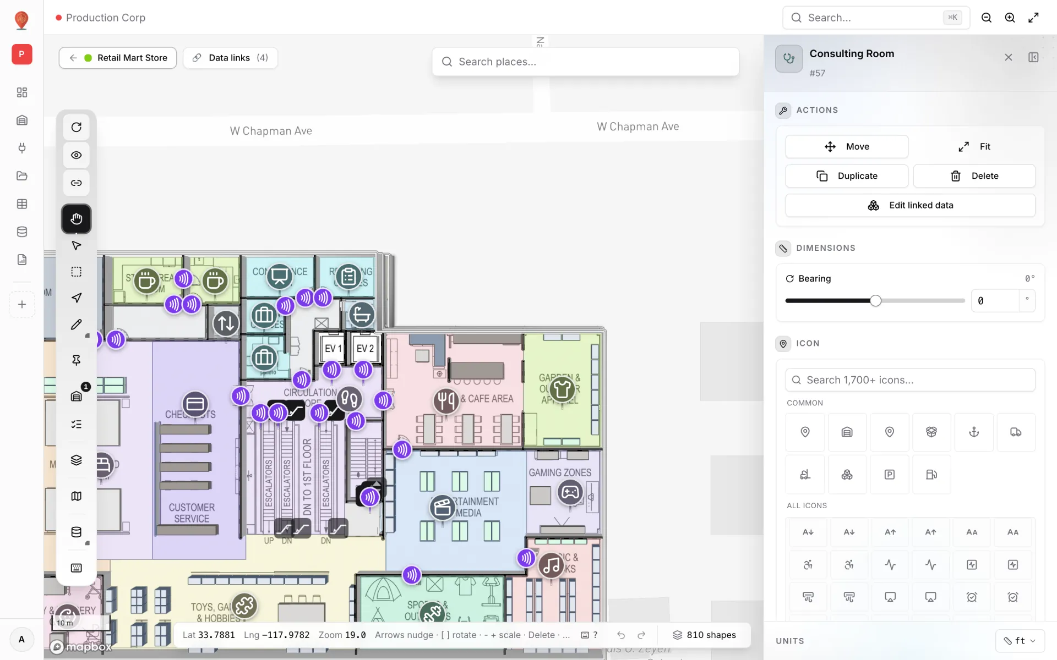Image resolution: width=1057 pixels, height=660 pixels.
Task: Select the navigation arrow tool
Action: (77, 298)
